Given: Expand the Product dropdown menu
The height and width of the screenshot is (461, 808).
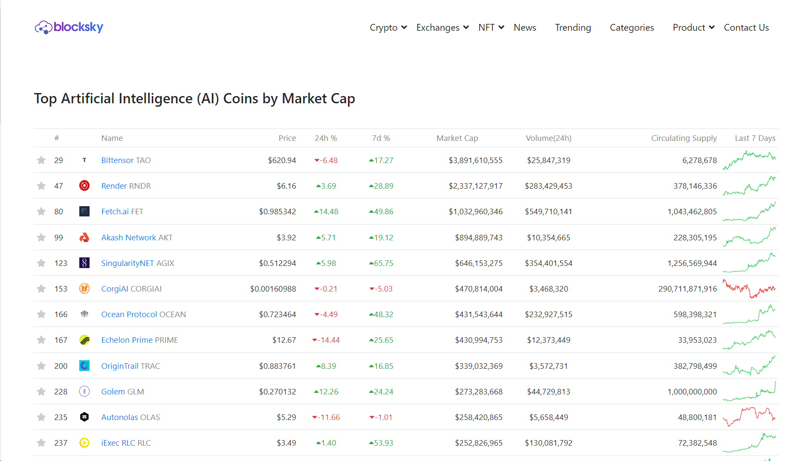Looking at the screenshot, I should [x=694, y=27].
